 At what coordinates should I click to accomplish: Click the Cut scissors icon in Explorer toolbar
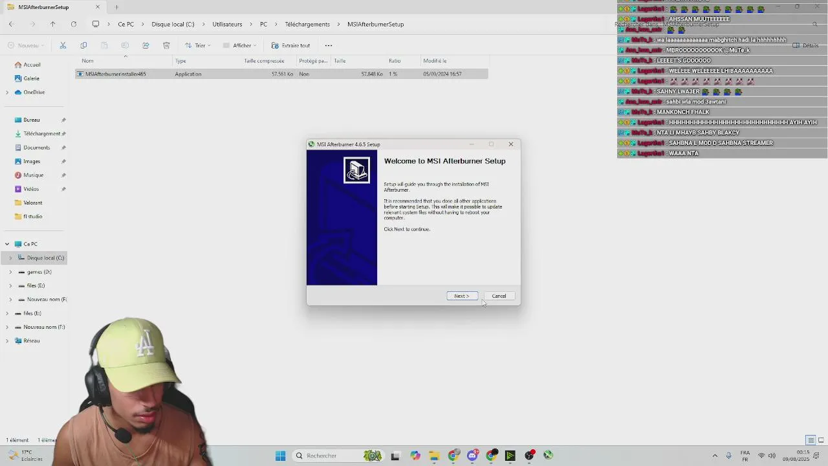click(63, 45)
